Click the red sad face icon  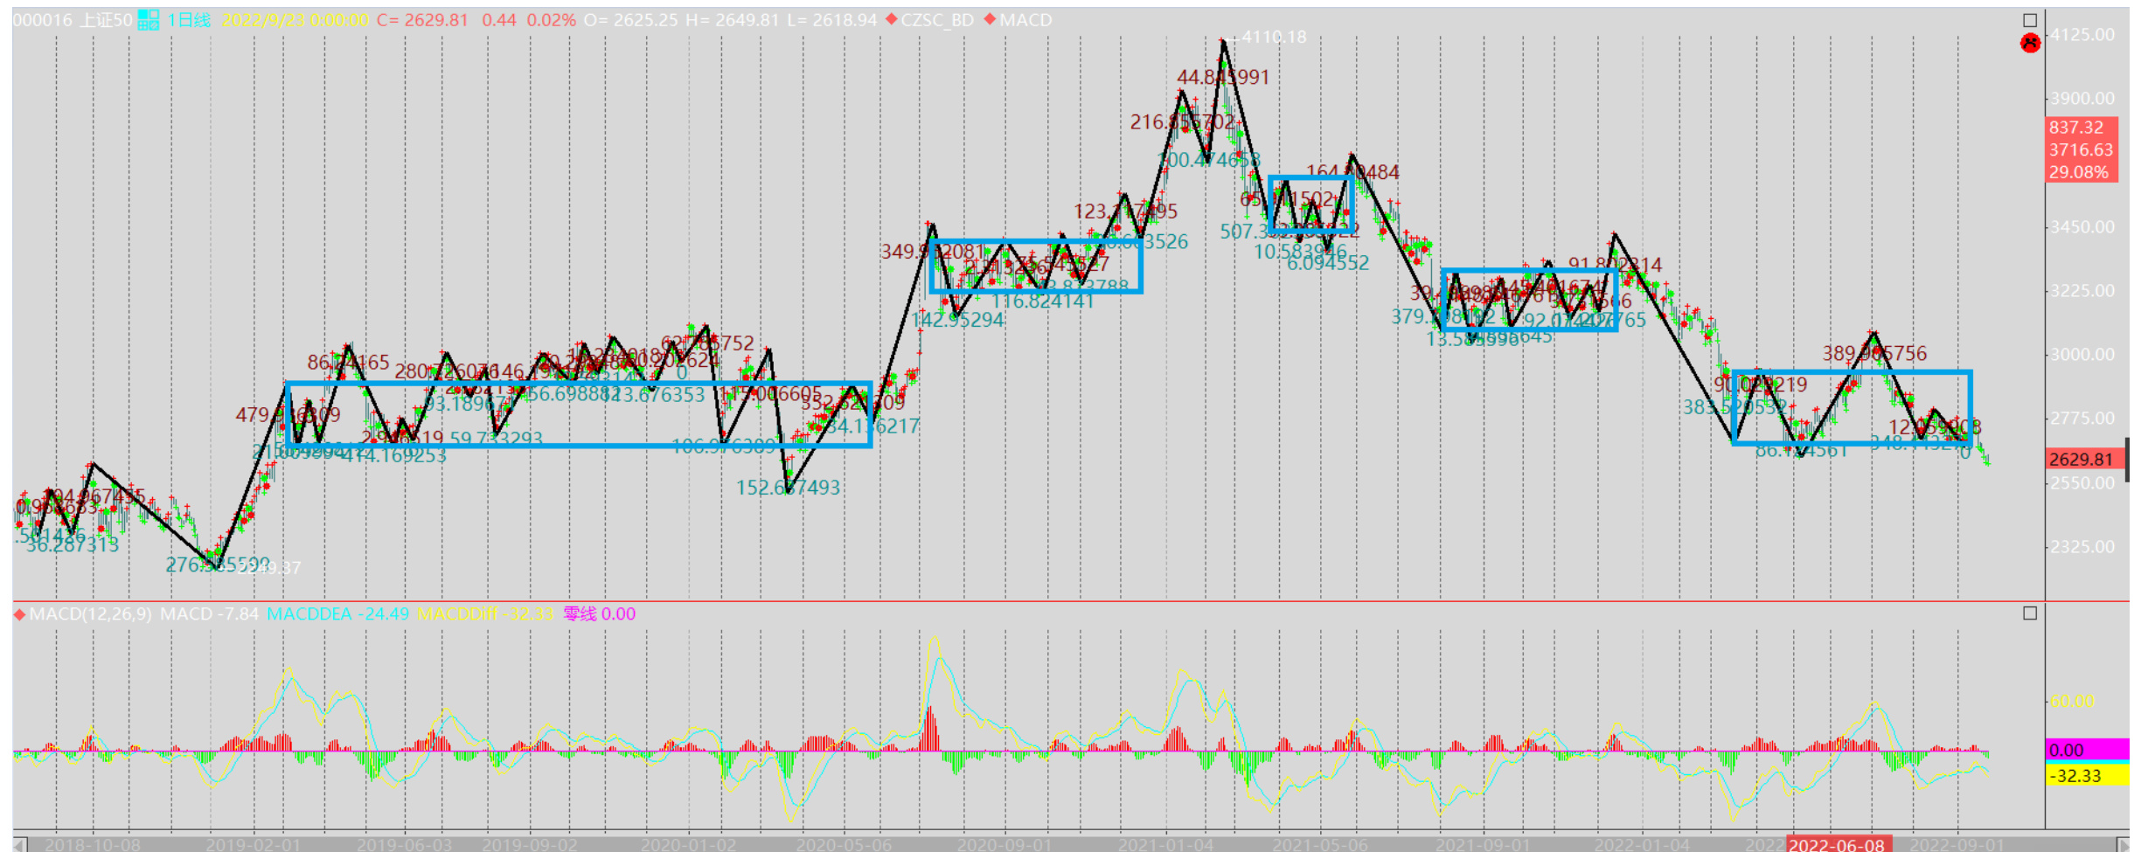(2030, 43)
